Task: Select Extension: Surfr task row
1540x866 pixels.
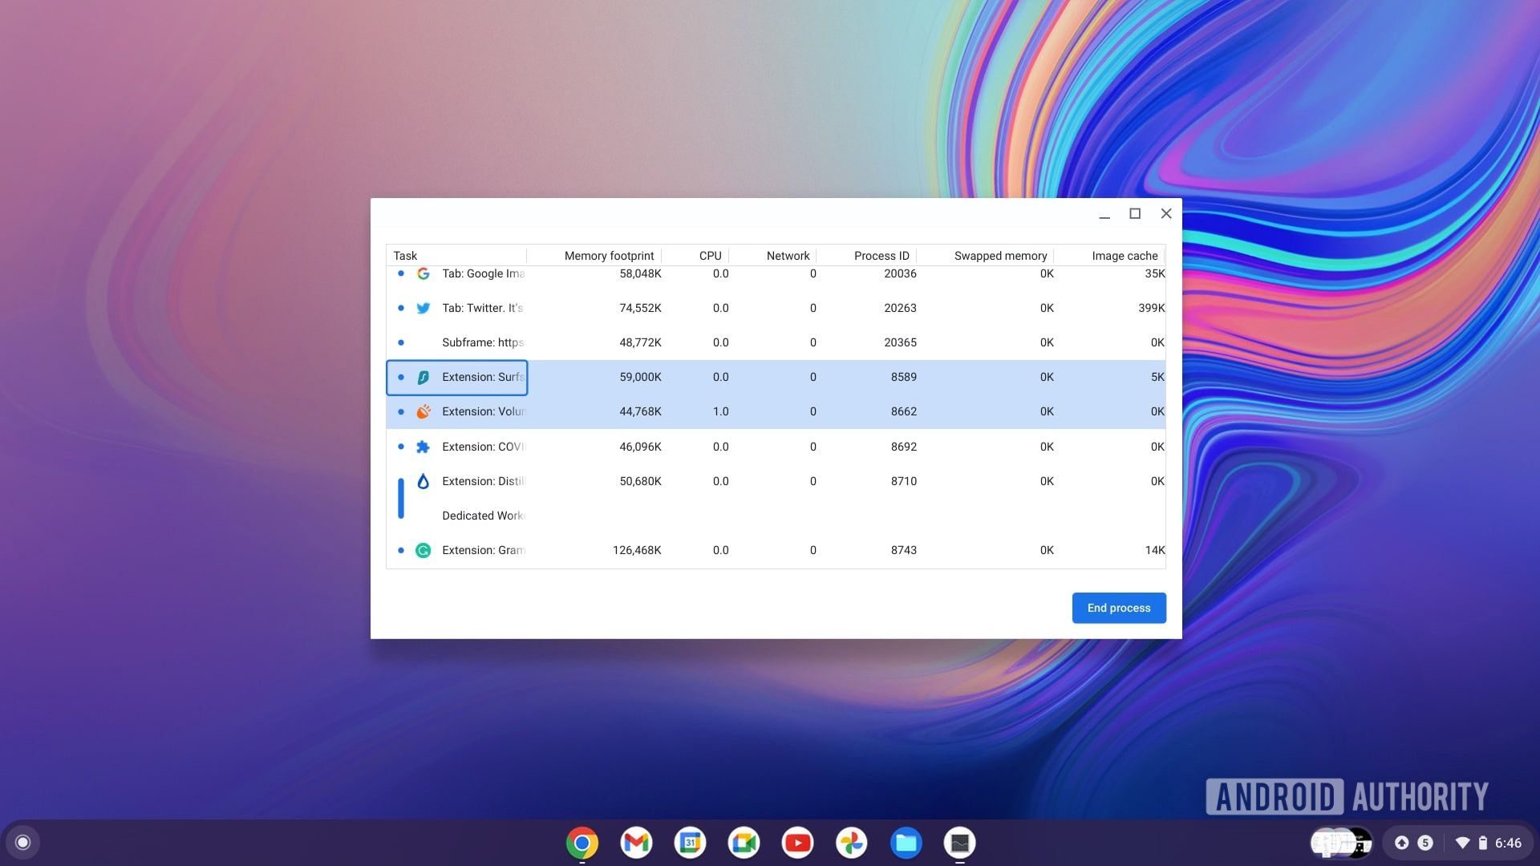Action: [776, 376]
